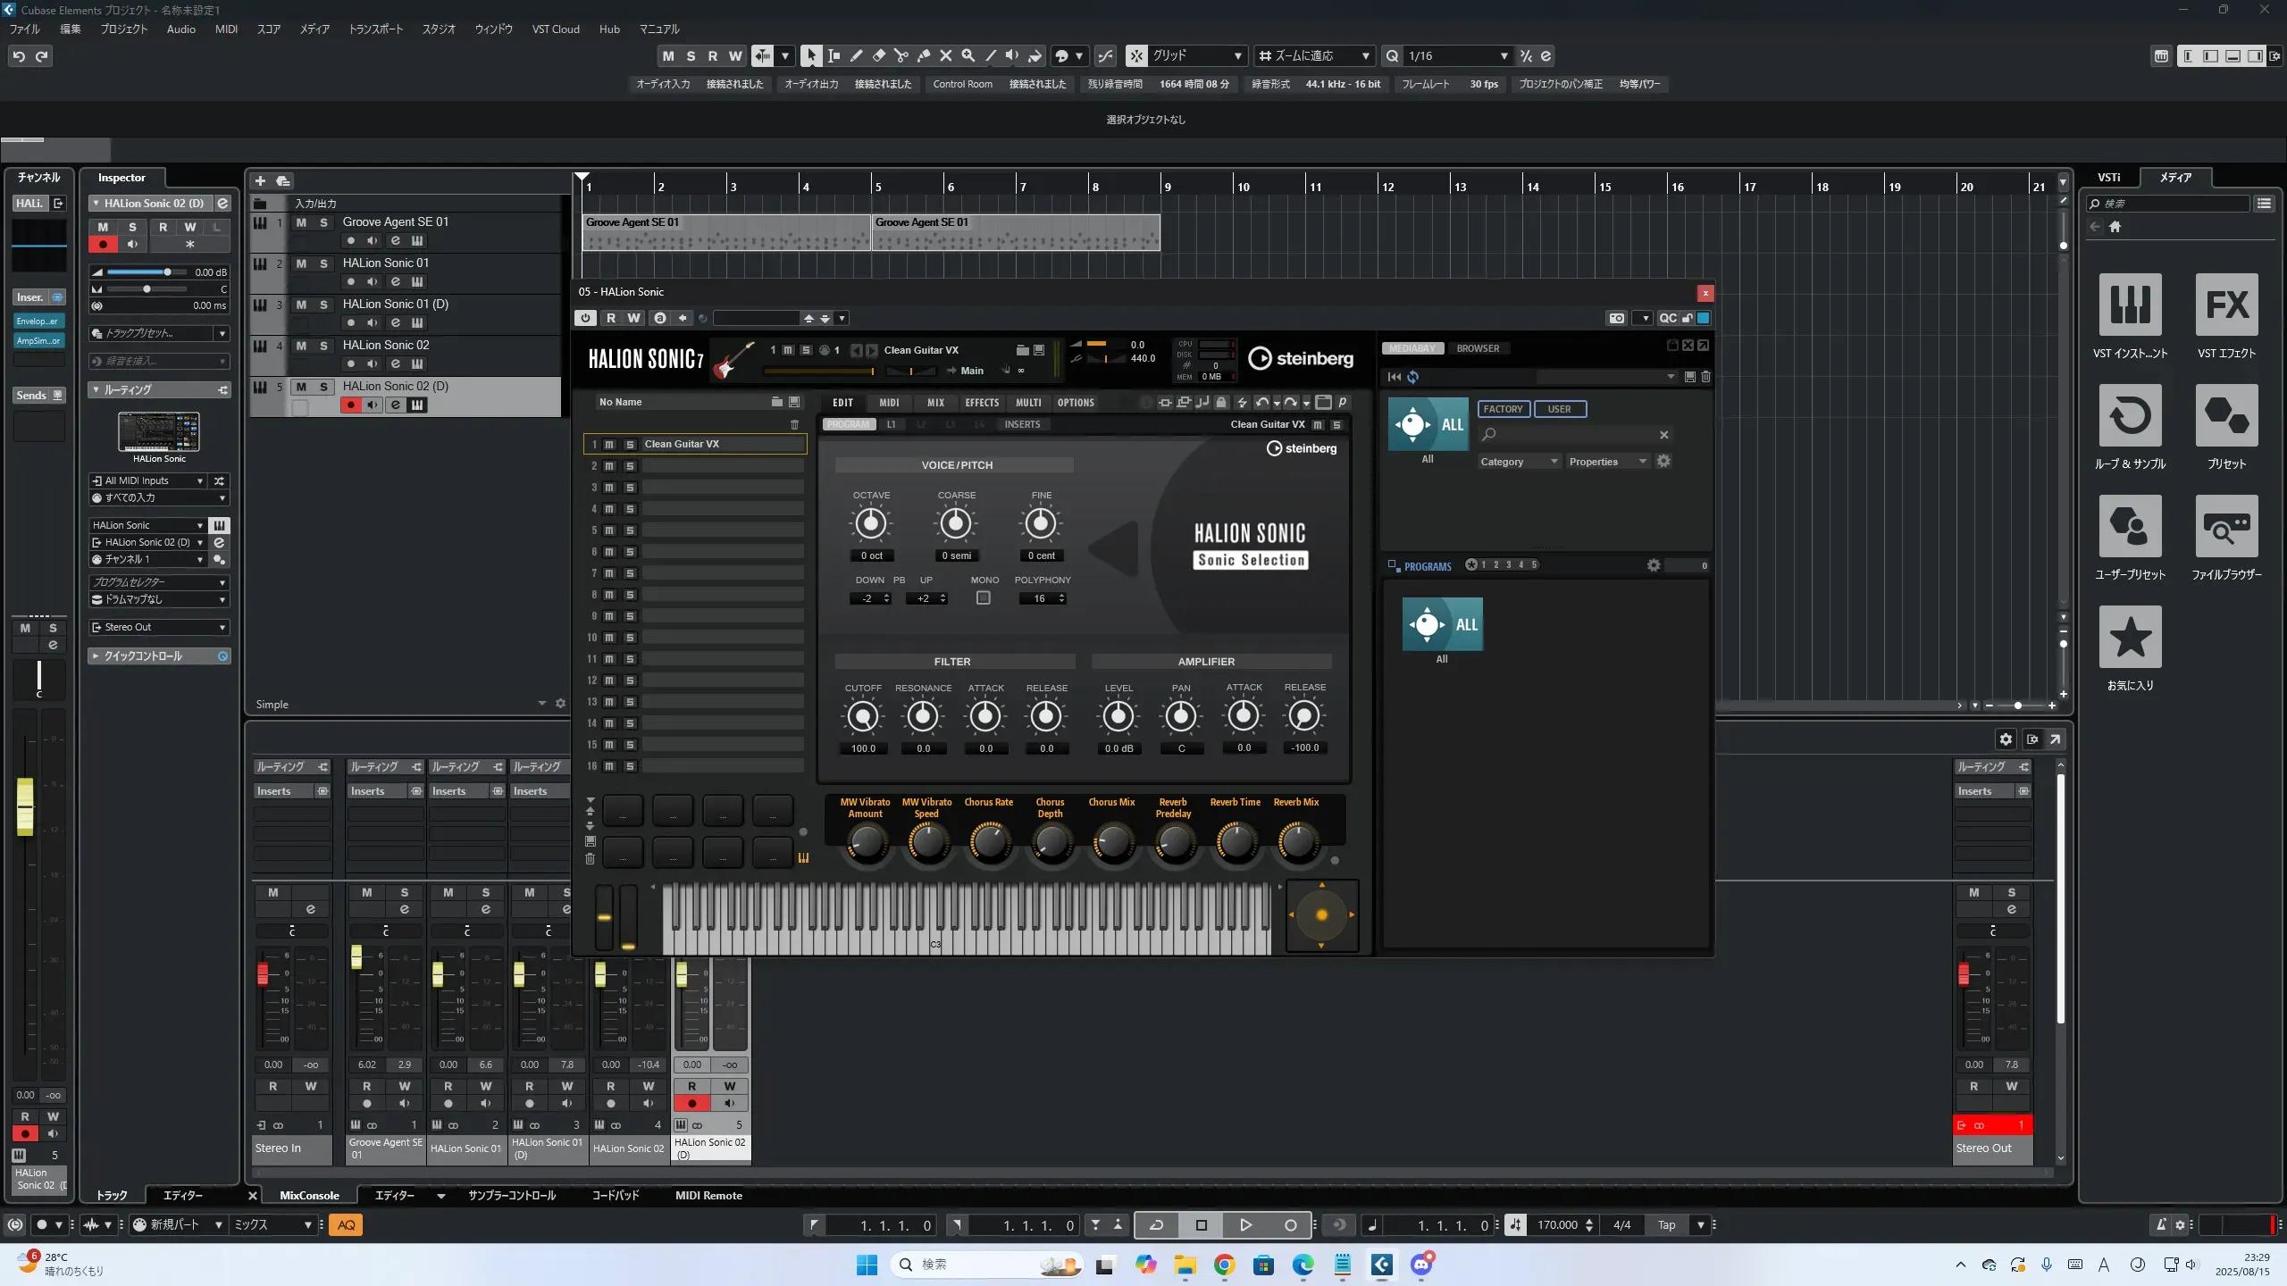Screen dimensions: 2287x1286
Task: Select the Glue tool in toolbar
Action: pos(923,55)
